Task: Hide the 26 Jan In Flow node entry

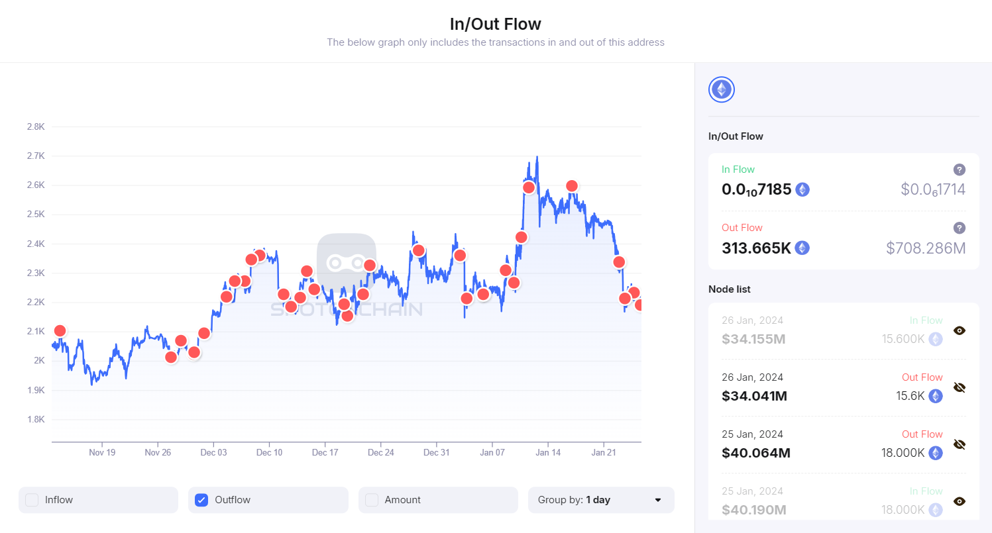Action: pyautogui.click(x=960, y=330)
